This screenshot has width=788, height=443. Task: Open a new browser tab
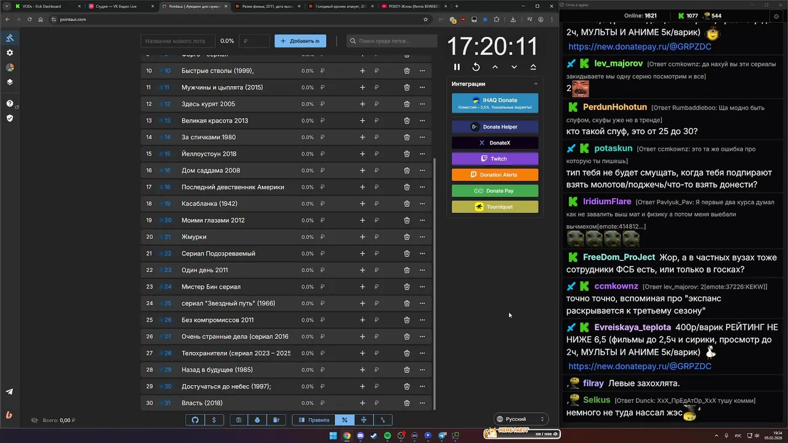coord(456,6)
